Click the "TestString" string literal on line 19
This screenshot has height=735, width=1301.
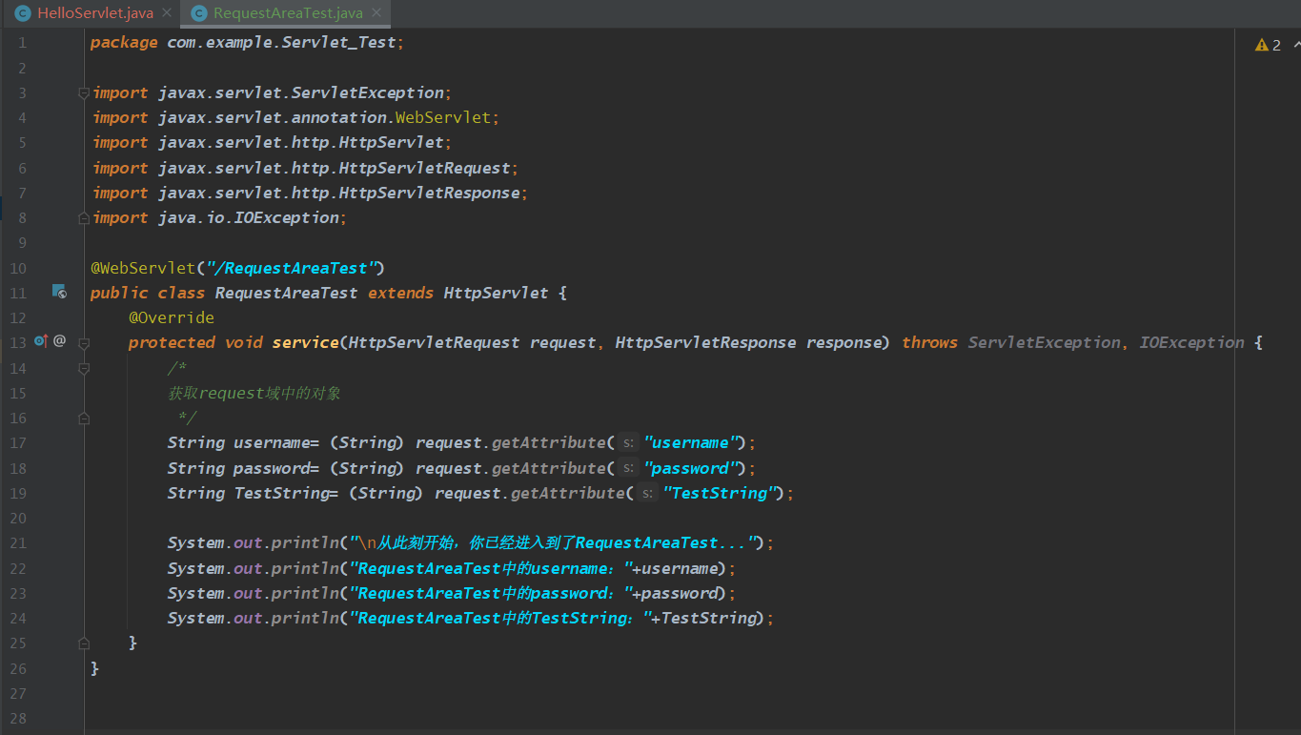721,493
